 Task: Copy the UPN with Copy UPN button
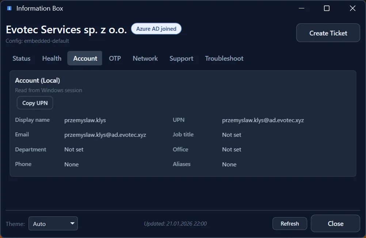[x=35, y=103]
